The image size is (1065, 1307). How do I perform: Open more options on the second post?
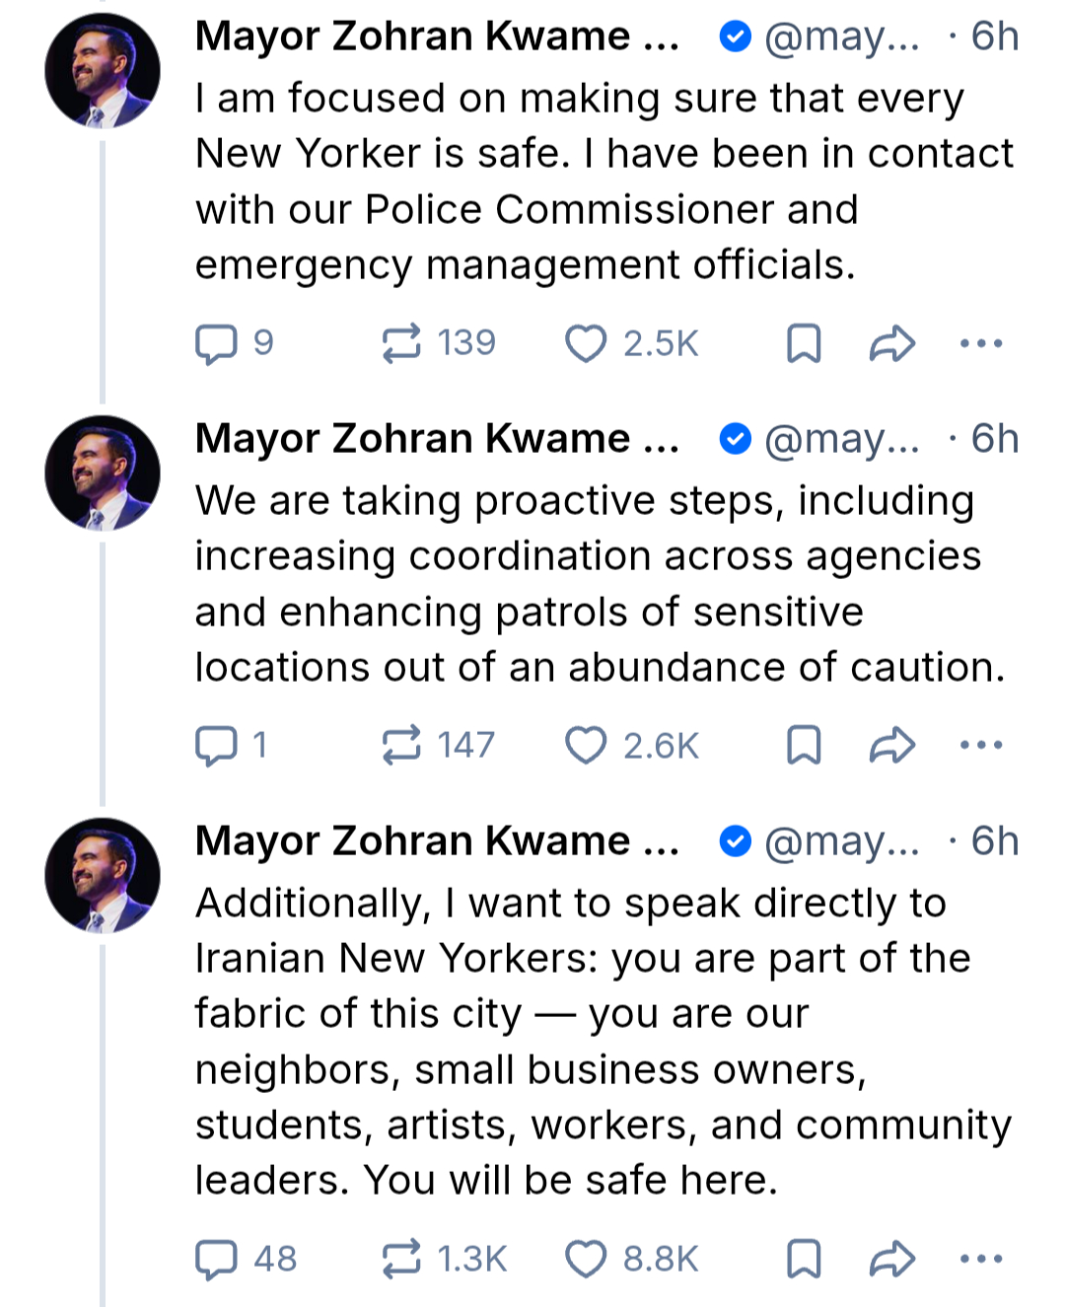(981, 746)
